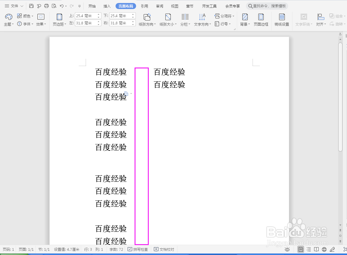This screenshot has width=347, height=255.
Task: Open the 文字环绕 text wrap menu
Action: [x=304, y=20]
